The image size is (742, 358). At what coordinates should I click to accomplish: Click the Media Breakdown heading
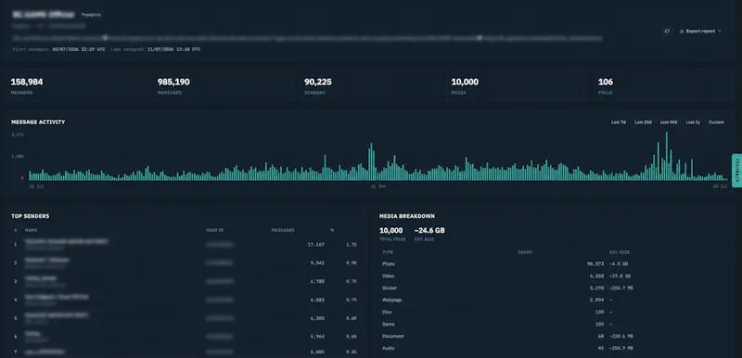pos(407,216)
